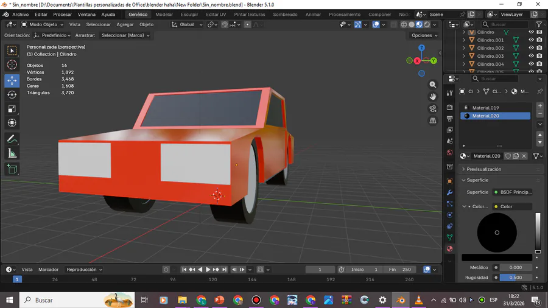Click the Opciones button in viewport header
Viewport: 548px width, 308px height.
click(x=424, y=35)
